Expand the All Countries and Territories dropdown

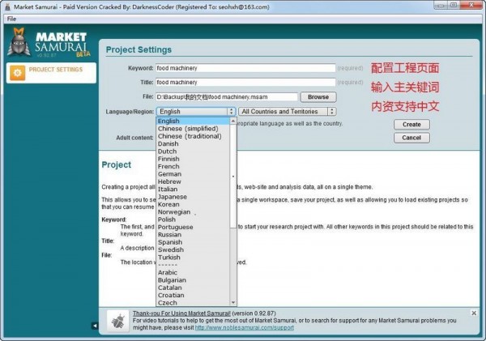tap(287, 111)
